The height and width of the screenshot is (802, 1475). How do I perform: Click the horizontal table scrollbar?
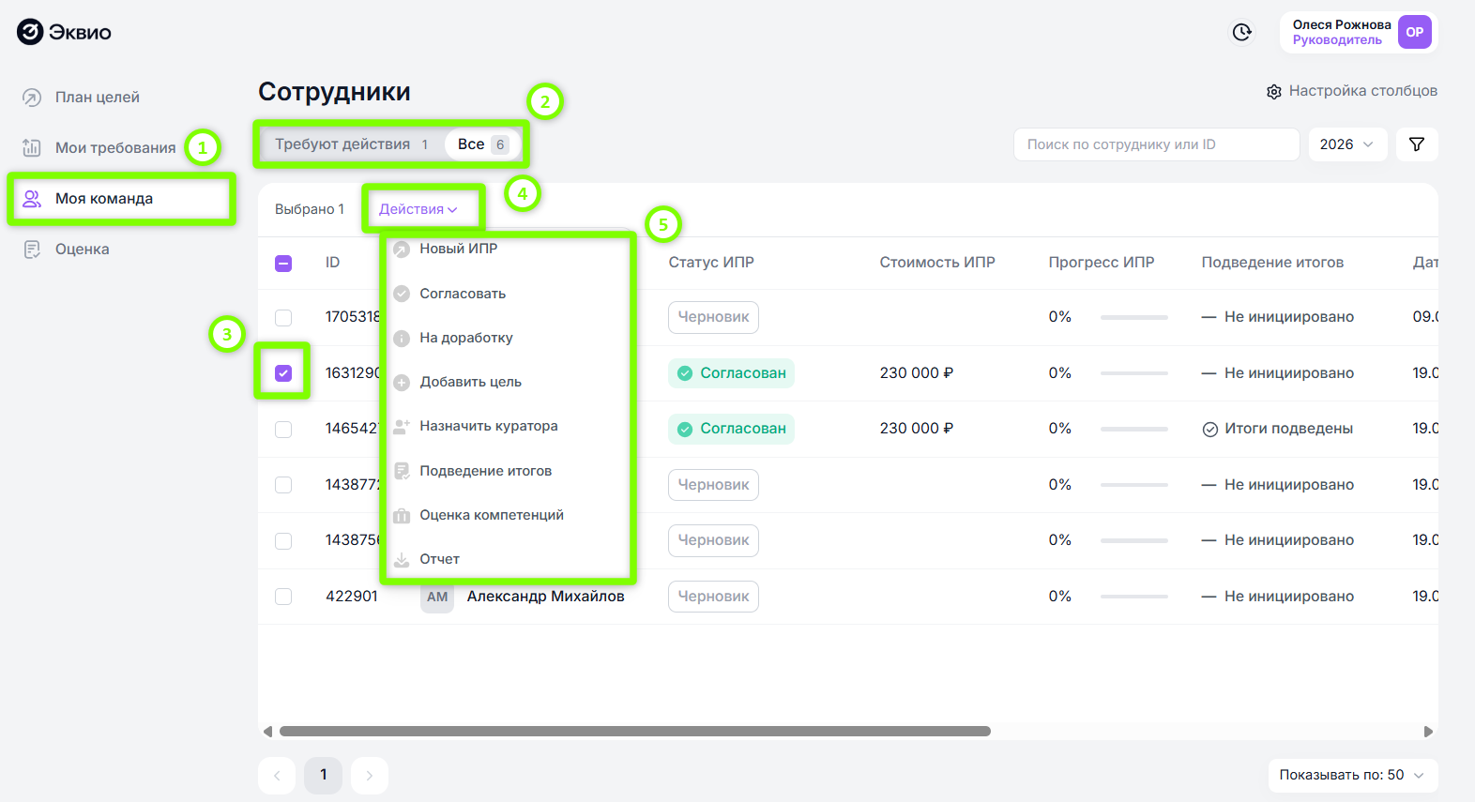(x=635, y=732)
